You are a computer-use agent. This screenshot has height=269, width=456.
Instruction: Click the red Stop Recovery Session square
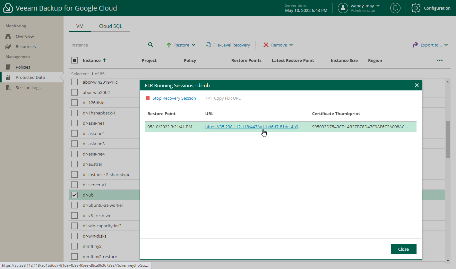click(x=148, y=98)
